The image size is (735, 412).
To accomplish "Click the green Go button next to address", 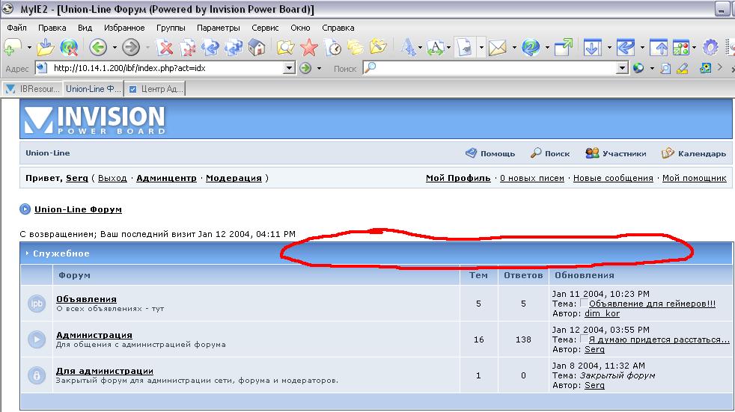I will [x=305, y=68].
